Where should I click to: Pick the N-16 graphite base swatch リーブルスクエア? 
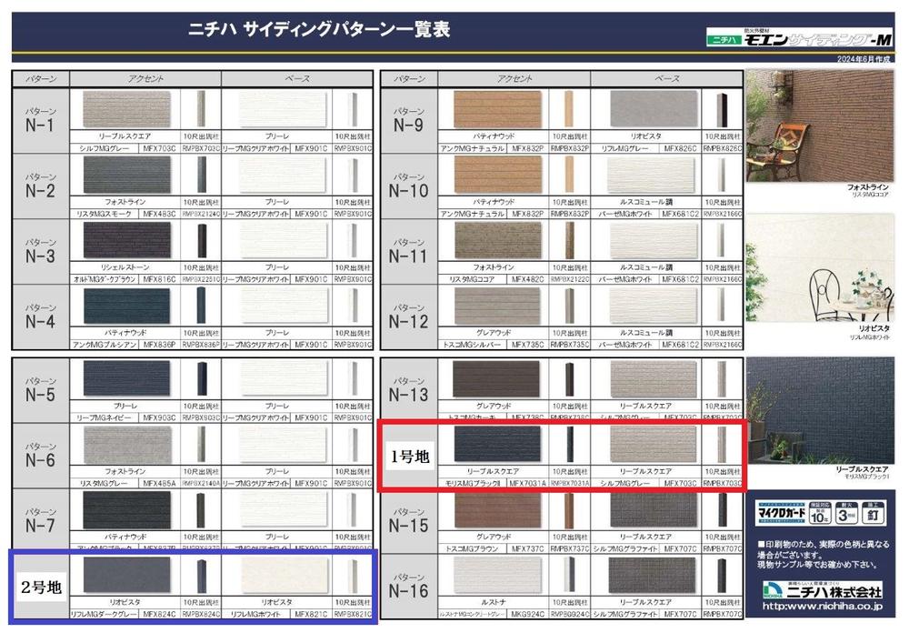pos(653,576)
